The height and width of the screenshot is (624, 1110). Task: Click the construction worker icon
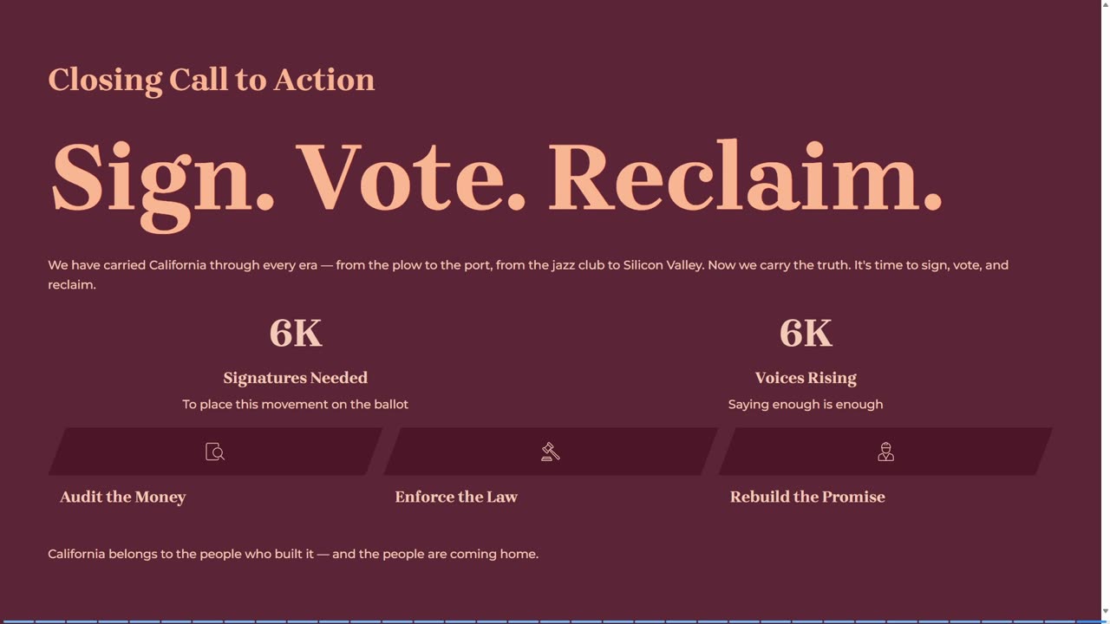pyautogui.click(x=885, y=452)
